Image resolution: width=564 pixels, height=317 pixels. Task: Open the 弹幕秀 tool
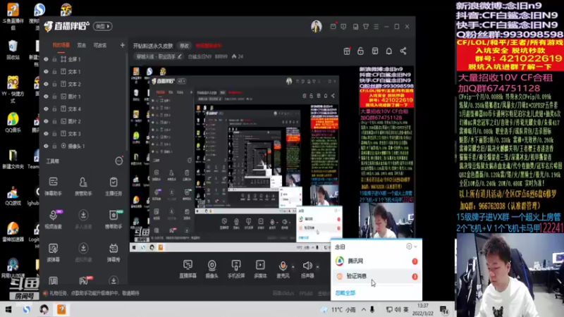(x=114, y=252)
